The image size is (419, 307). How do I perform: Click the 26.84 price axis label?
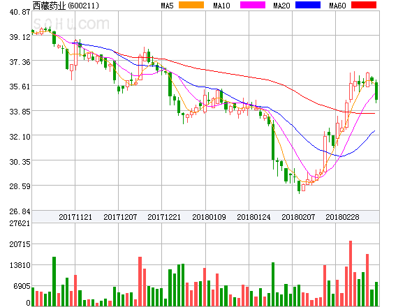(x=20, y=211)
